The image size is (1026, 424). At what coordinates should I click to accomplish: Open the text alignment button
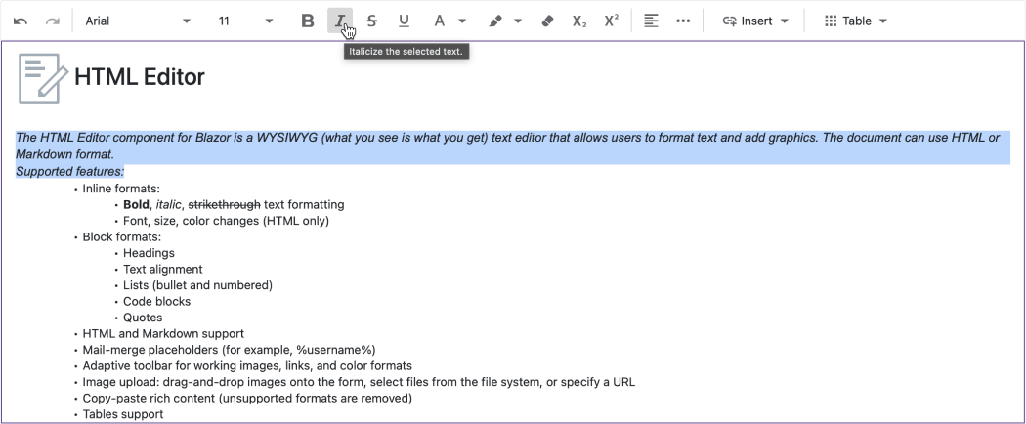tap(651, 21)
